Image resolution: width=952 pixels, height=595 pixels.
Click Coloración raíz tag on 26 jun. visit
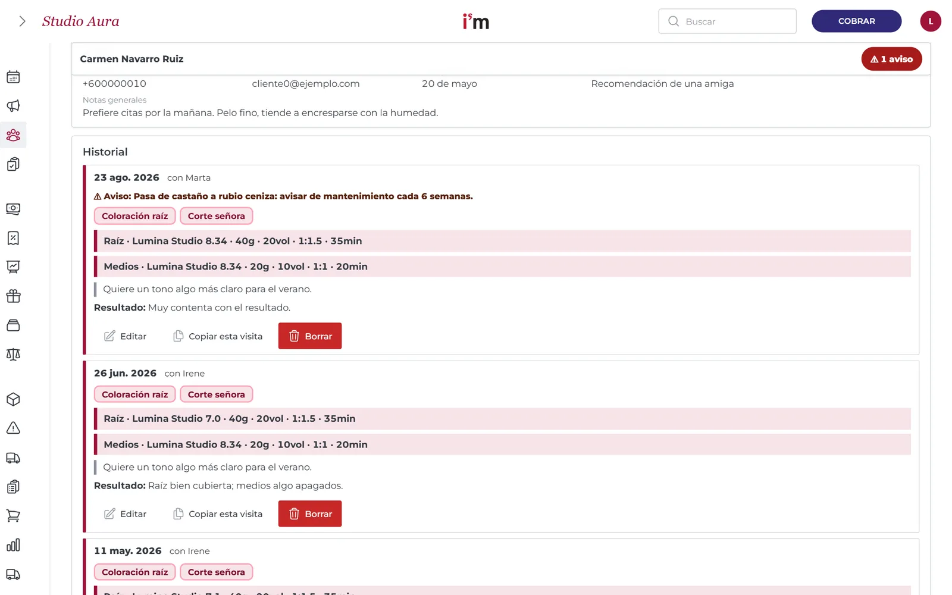tap(135, 394)
